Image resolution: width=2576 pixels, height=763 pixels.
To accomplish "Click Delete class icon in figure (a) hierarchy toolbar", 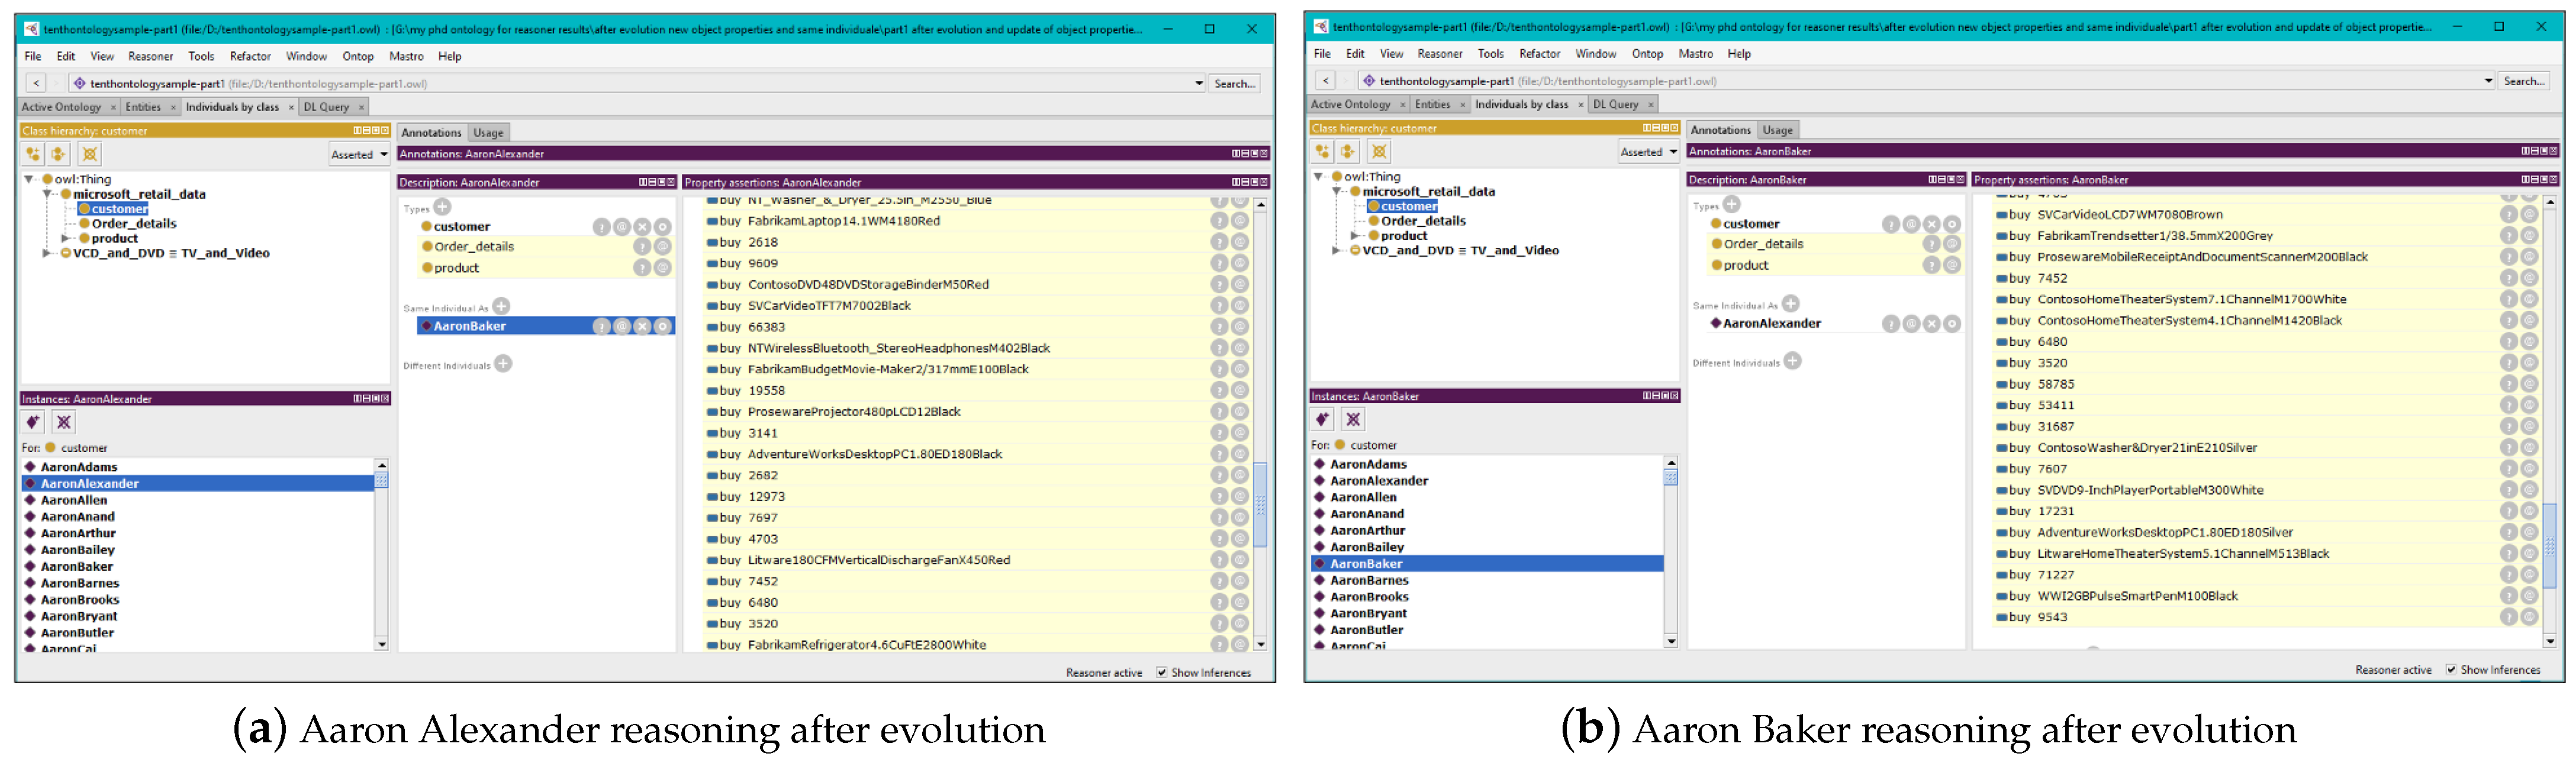I will [90, 154].
